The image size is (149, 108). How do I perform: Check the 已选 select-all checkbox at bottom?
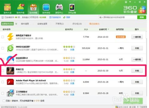point(4,101)
